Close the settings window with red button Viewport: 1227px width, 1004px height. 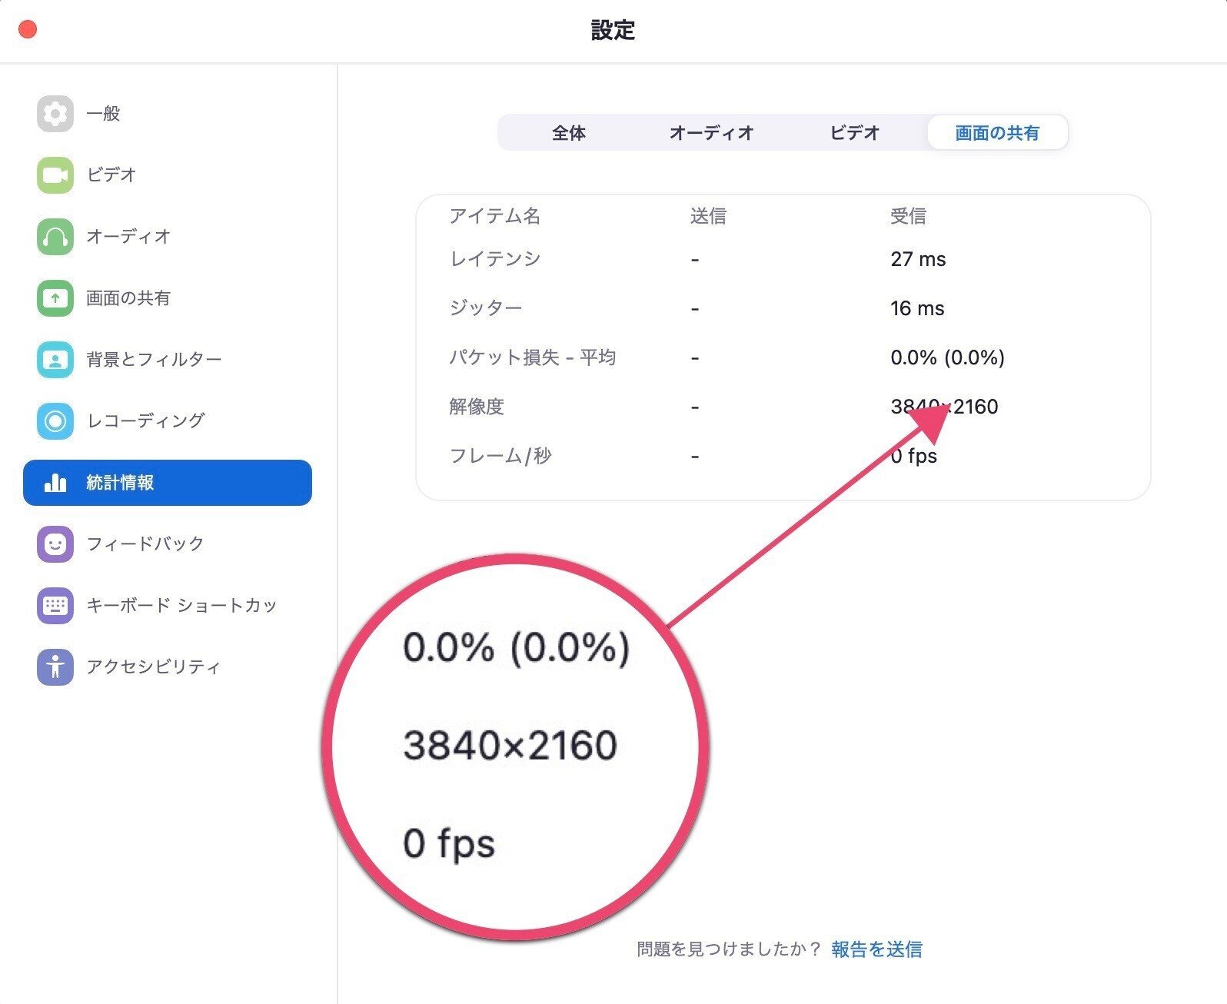(x=28, y=30)
